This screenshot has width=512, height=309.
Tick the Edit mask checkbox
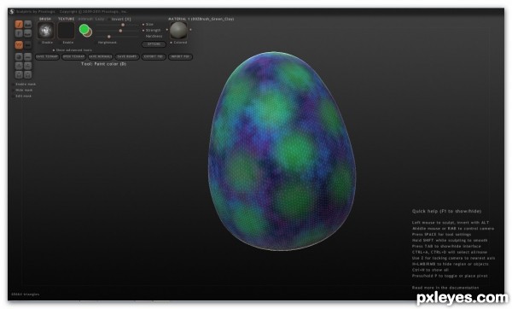(x=14, y=96)
